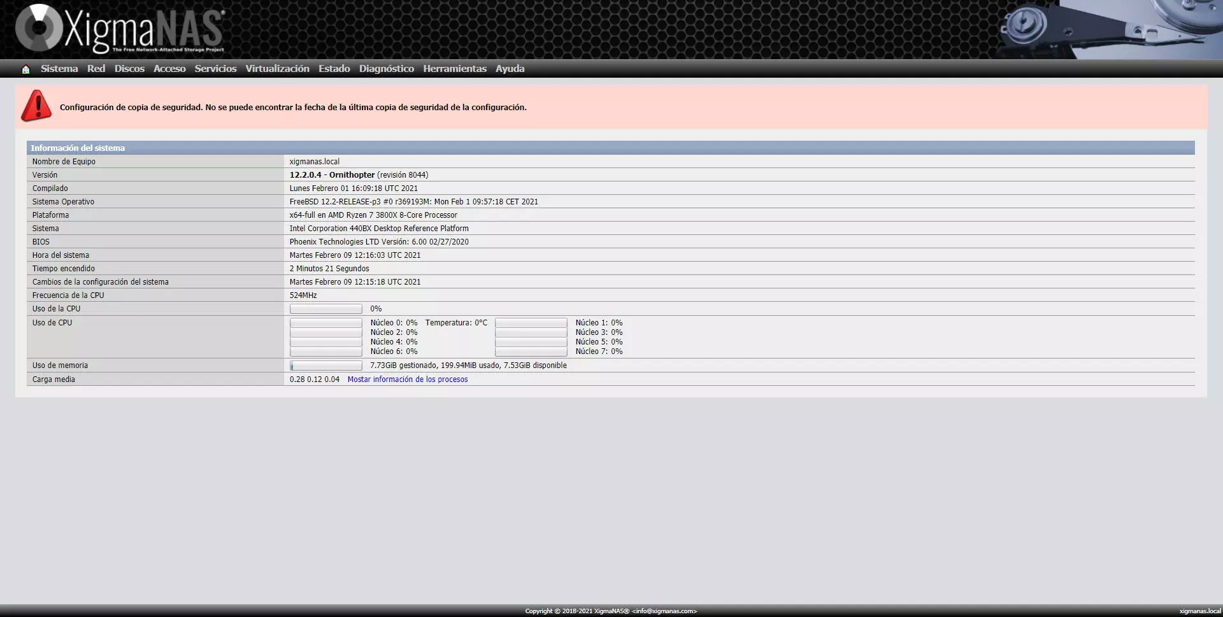The height and width of the screenshot is (617, 1223).
Task: Click the red warning triangle icon
Action: point(36,106)
